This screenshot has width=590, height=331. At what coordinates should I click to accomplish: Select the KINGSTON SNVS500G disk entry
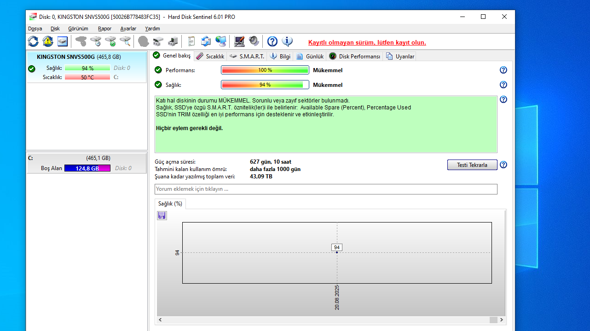[x=87, y=68]
